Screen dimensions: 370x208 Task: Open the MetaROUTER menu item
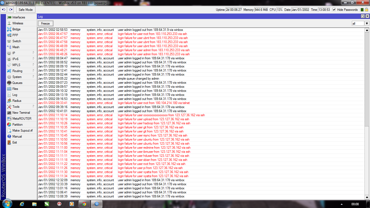tap(21, 119)
